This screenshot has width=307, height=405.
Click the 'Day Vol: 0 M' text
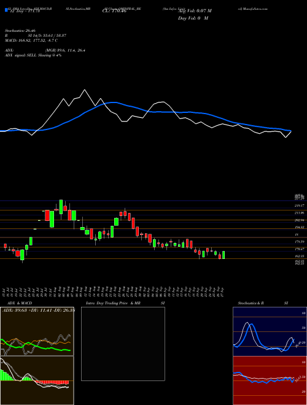[193, 18]
